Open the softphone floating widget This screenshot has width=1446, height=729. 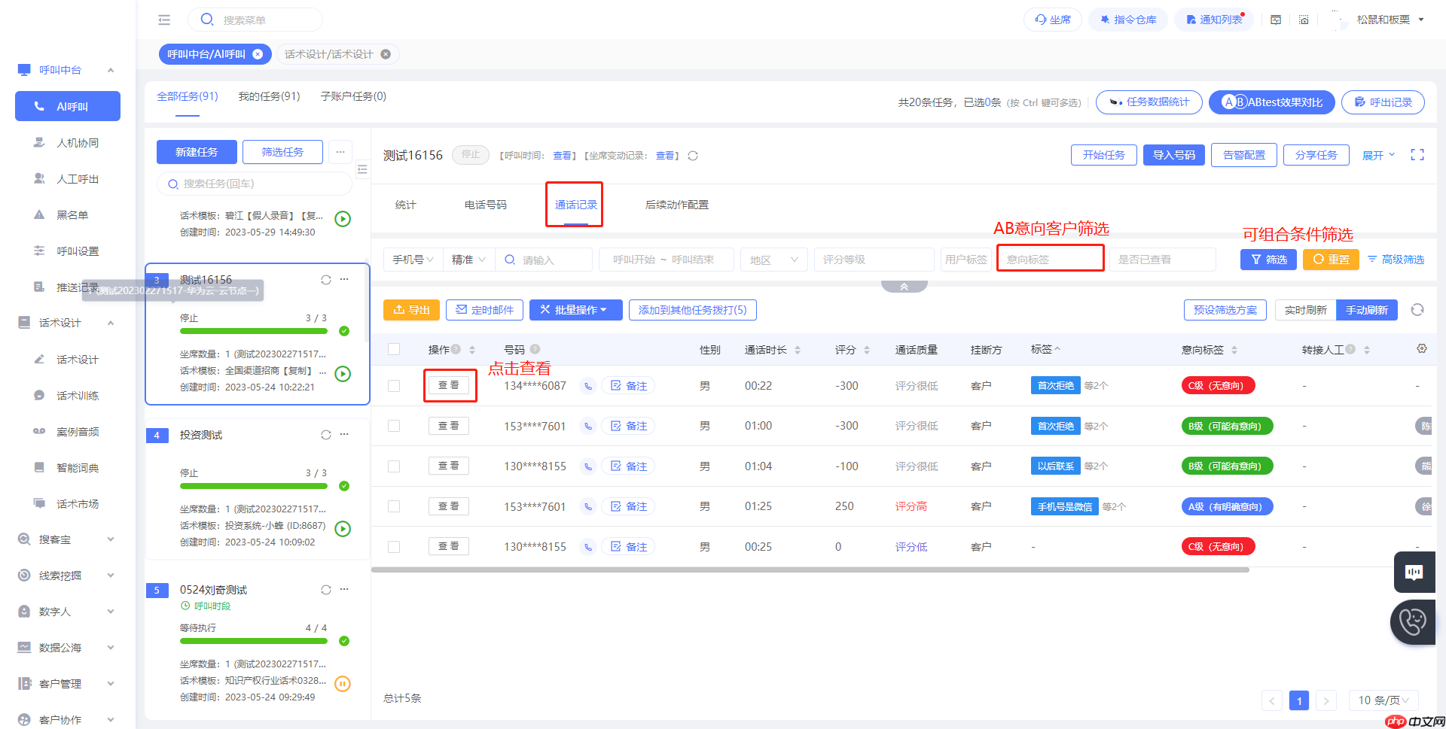click(1414, 622)
